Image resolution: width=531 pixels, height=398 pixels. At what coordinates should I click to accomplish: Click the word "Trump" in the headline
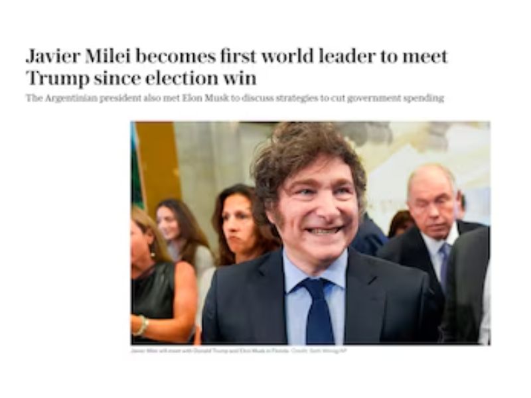[x=58, y=78]
